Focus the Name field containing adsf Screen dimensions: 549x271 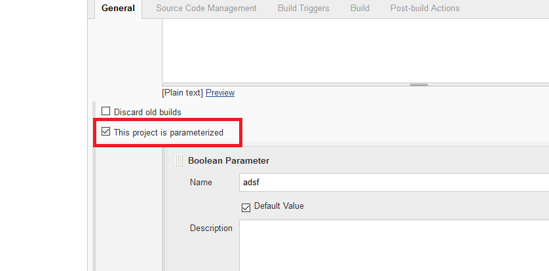tap(393, 183)
